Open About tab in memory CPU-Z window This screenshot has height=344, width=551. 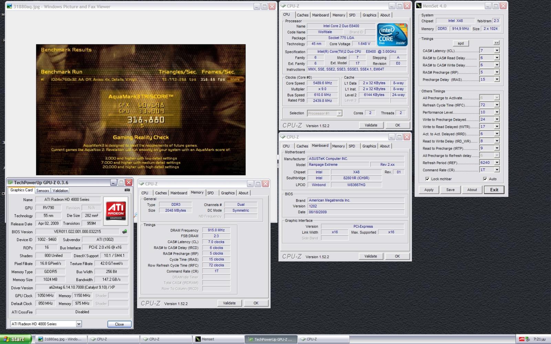243,193
